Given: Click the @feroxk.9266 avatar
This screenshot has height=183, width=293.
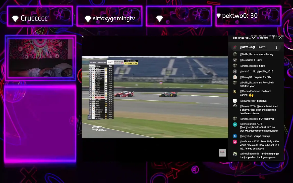Looking at the screenshot, I should 235,106.
